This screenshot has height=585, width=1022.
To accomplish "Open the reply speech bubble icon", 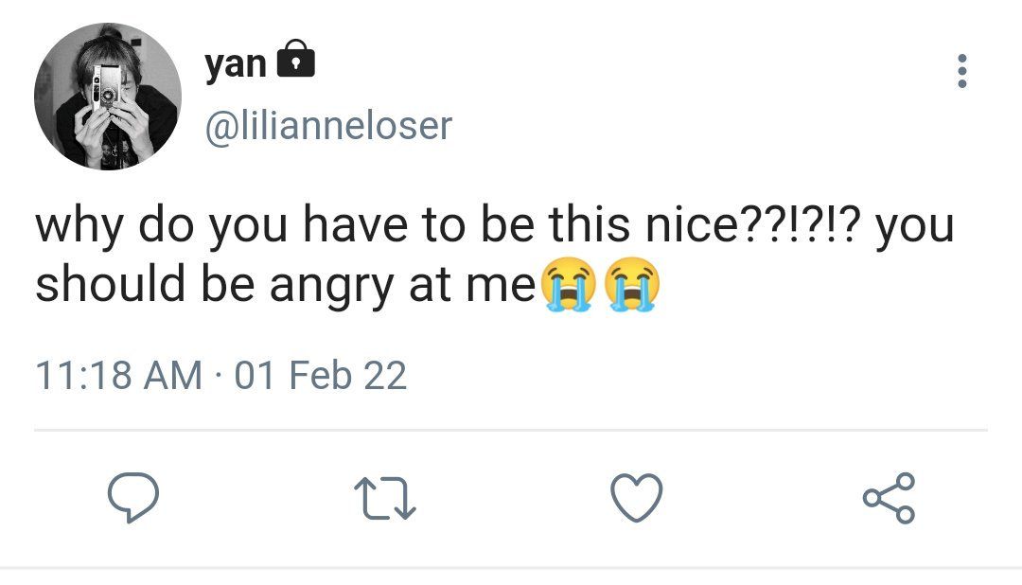I will point(133,498).
